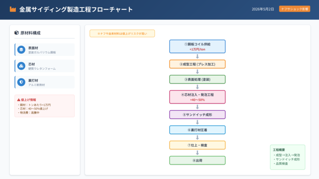Image resolution: width=319 pixels, height=179 pixels.
Task: Click step ④芯材注入・発泡工程 box
Action: click(x=197, y=97)
